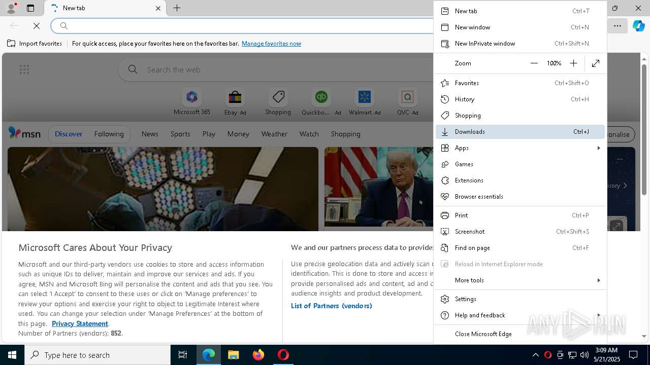Expand the More tools submenu

[520, 280]
